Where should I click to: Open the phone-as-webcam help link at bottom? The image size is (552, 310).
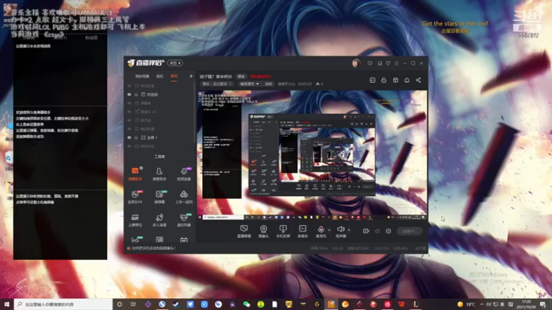[153, 248]
